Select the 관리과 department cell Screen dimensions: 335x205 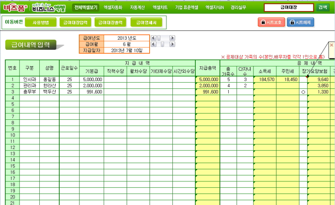click(29, 86)
